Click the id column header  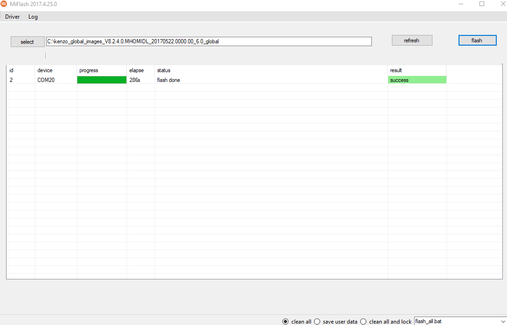(21, 70)
